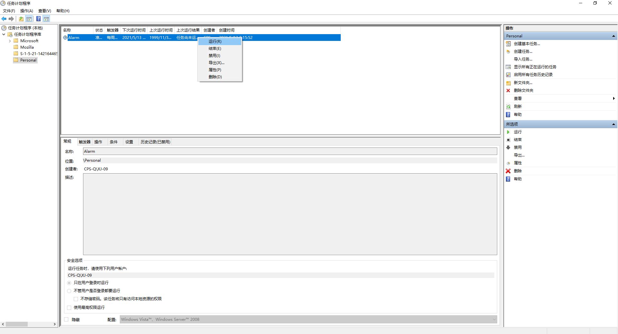Toggle the "隐藏" checkbox
Image resolution: width=618 pixels, height=334 pixels.
(x=66, y=320)
